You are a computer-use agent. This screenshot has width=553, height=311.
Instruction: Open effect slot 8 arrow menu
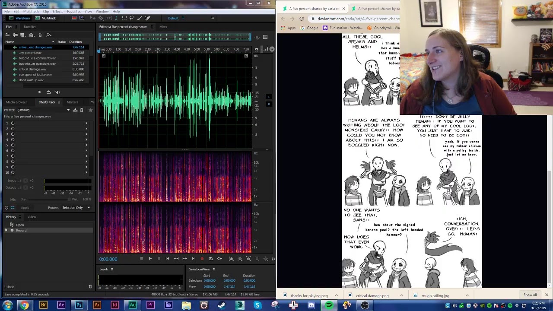tap(86, 161)
